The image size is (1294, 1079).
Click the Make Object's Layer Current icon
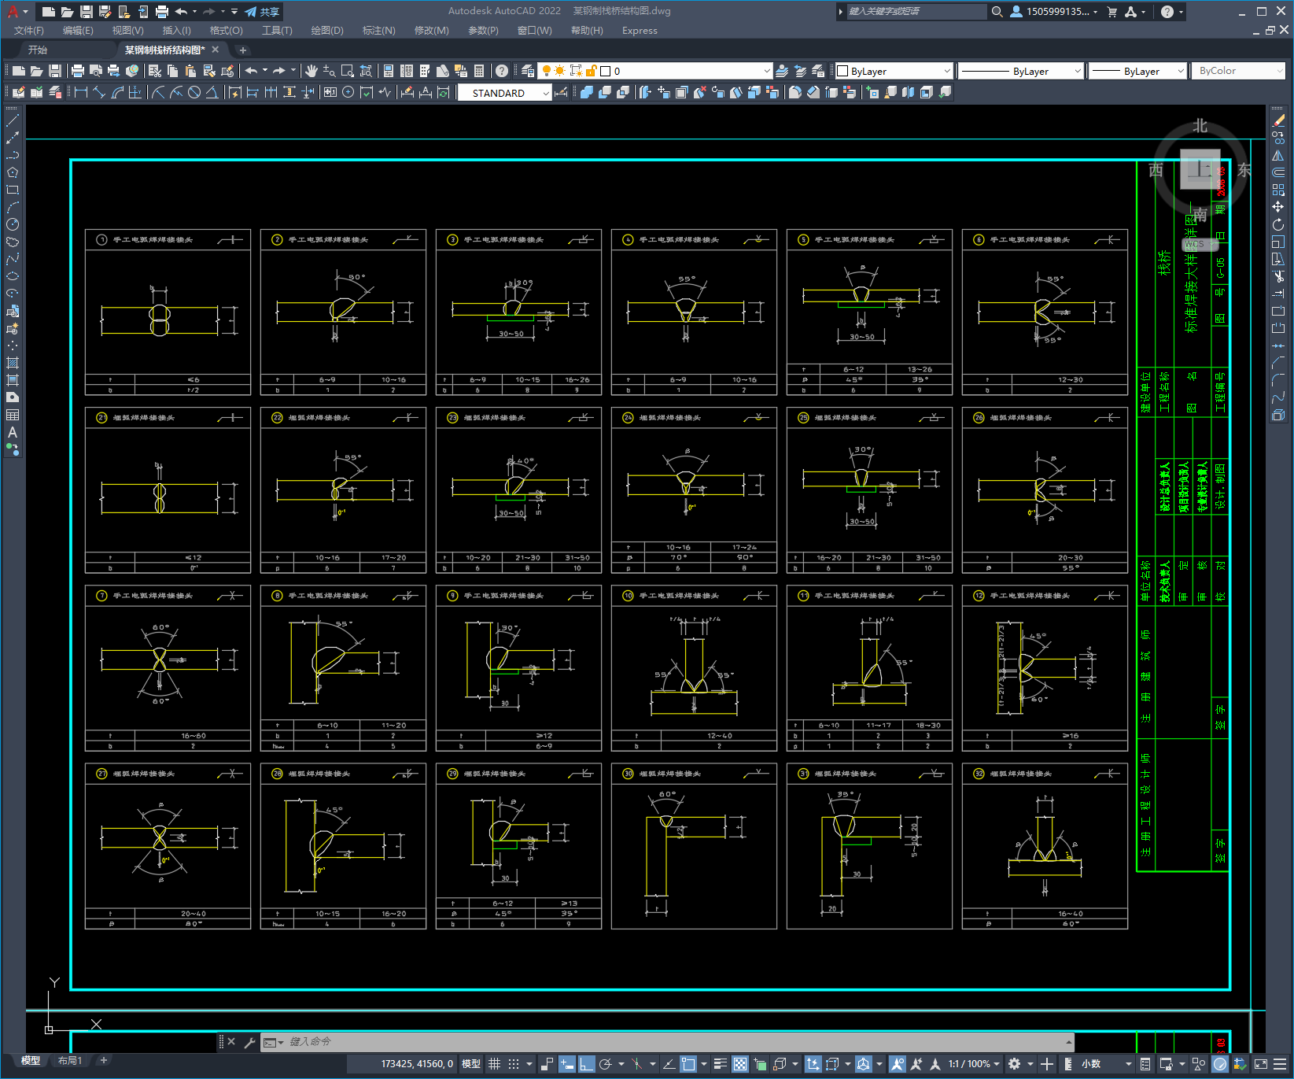coord(782,71)
